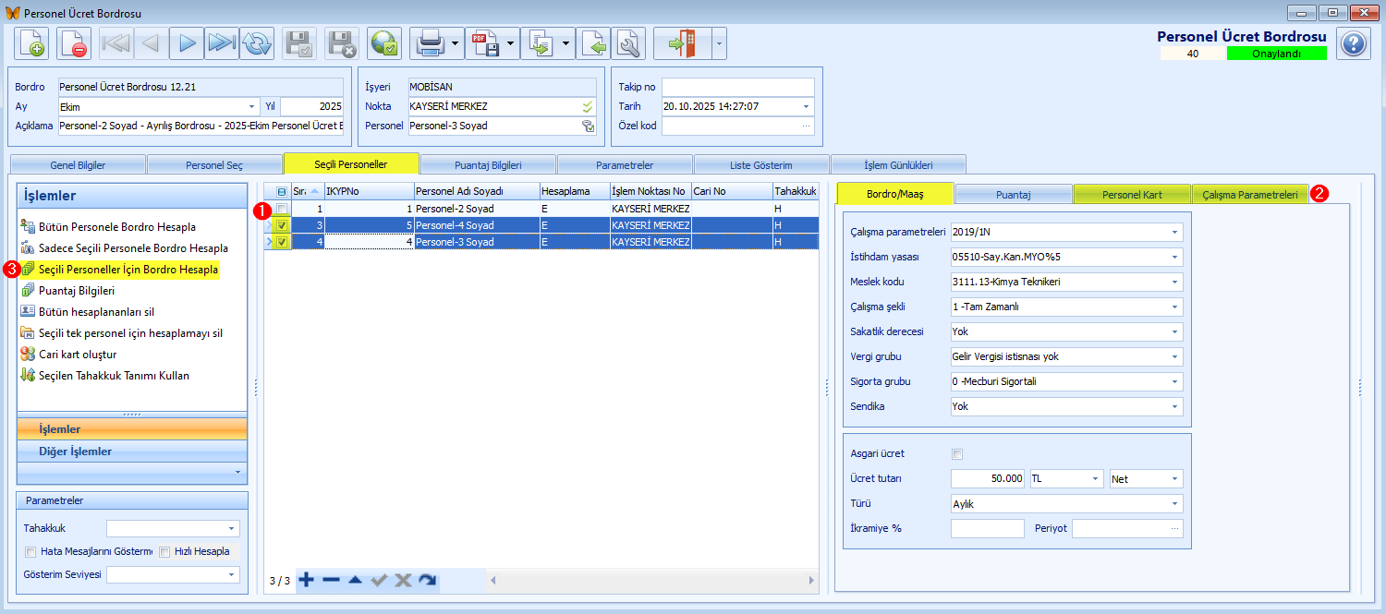Click the printer icon in toolbar

coord(430,43)
